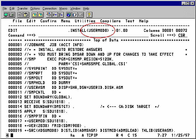The width and height of the screenshot is (196, 139).
Task: Click PARM='CSI=SAMSSMPE.GLOBAL.CSI' line
Action: click(x=93, y=64)
